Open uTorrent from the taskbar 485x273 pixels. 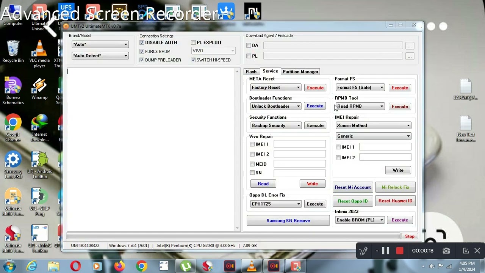(x=186, y=266)
